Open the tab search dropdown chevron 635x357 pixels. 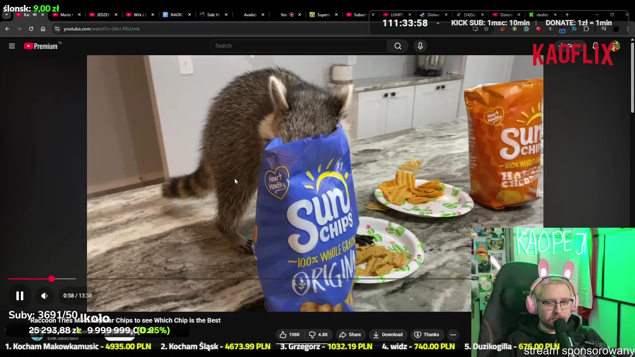6,14
